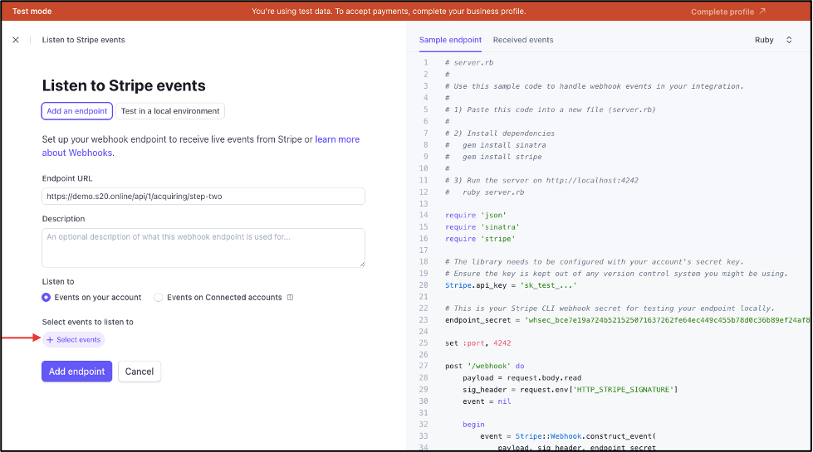Click the Description box resize handle
813x452 pixels.
point(362,264)
